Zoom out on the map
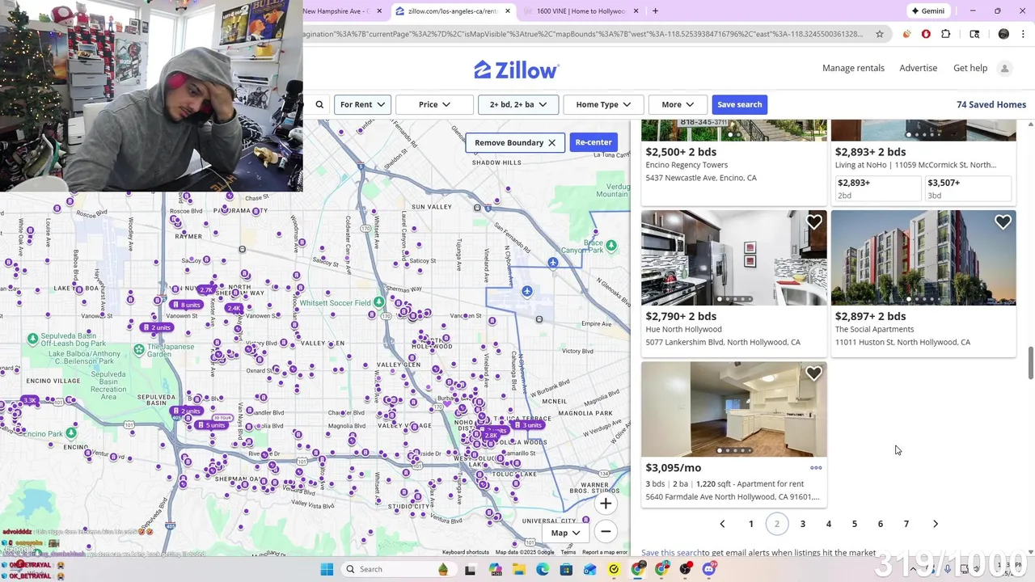1035x582 pixels. (x=606, y=531)
